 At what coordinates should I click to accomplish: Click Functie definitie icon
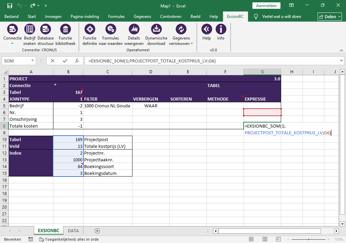coord(90,29)
